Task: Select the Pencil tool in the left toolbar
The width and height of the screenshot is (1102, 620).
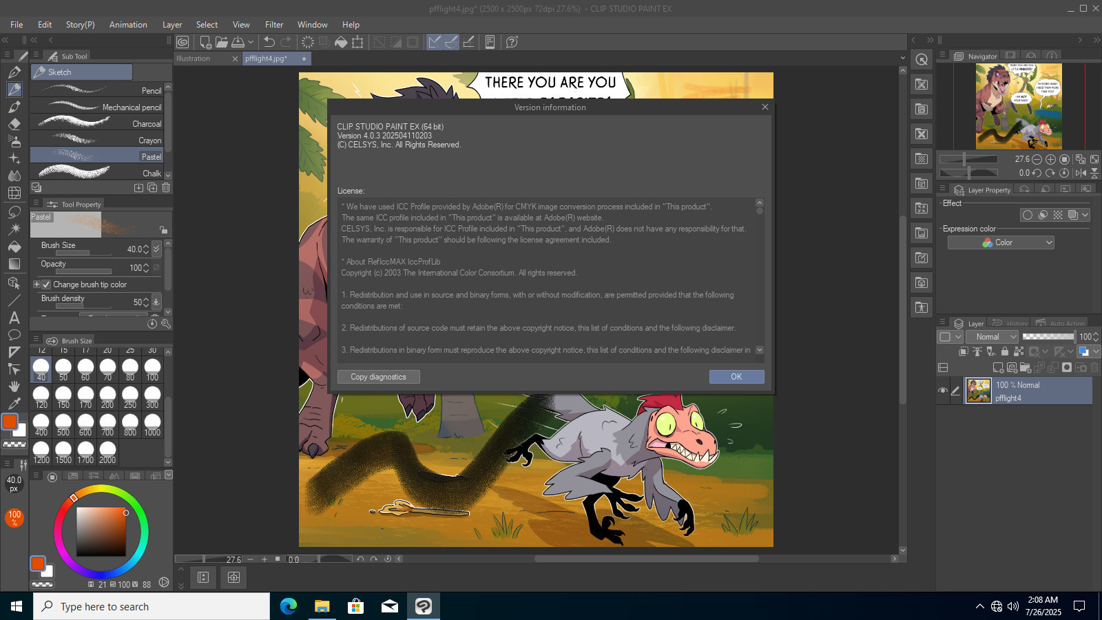Action: coord(14,90)
